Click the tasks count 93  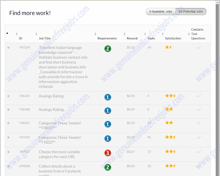(x=149, y=123)
